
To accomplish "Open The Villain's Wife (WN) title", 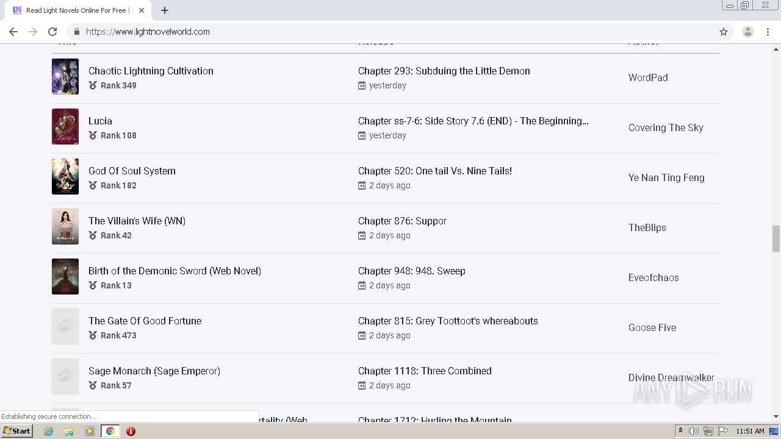I will click(x=137, y=221).
